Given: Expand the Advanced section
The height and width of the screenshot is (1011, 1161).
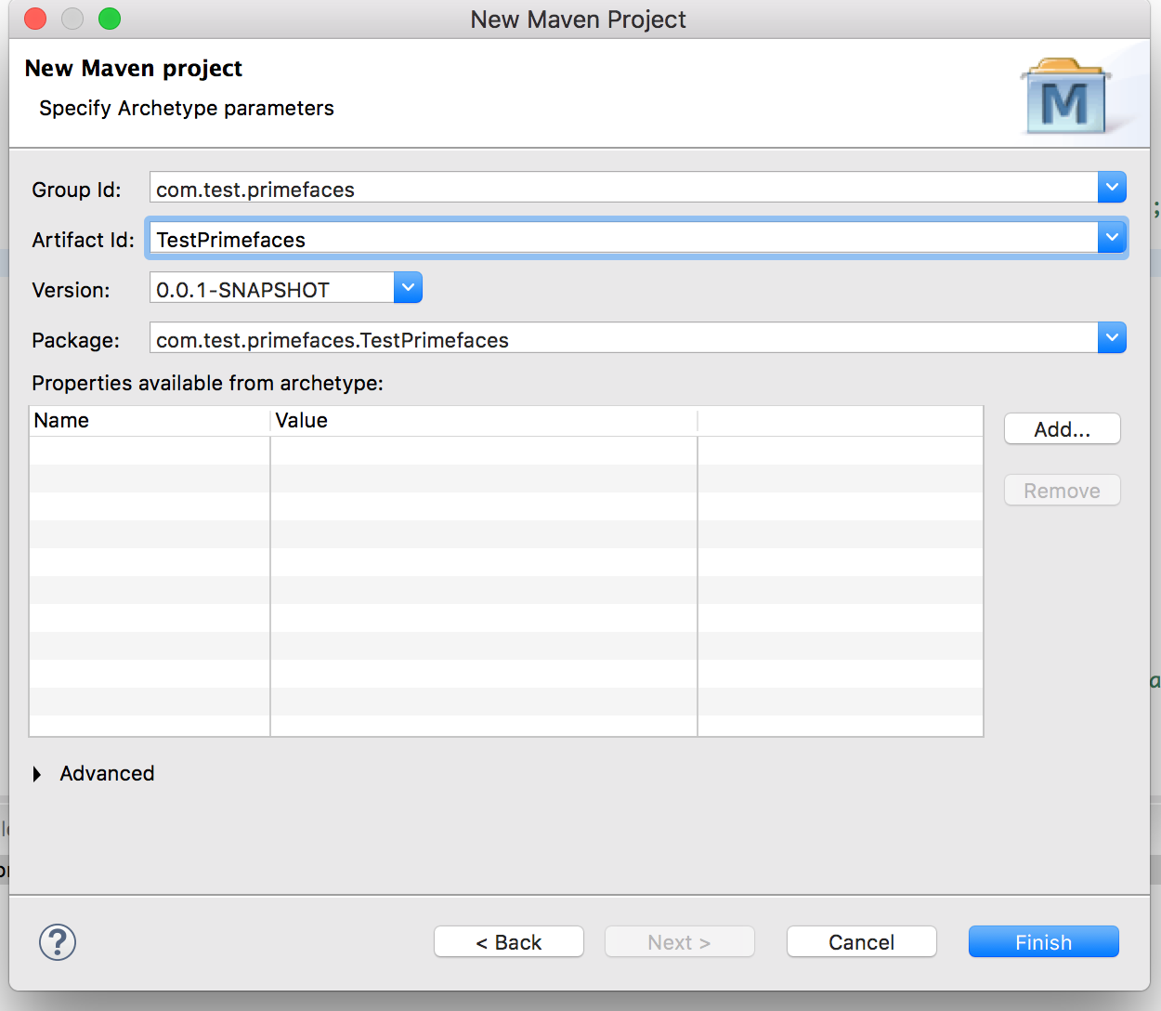Looking at the screenshot, I should (x=93, y=773).
